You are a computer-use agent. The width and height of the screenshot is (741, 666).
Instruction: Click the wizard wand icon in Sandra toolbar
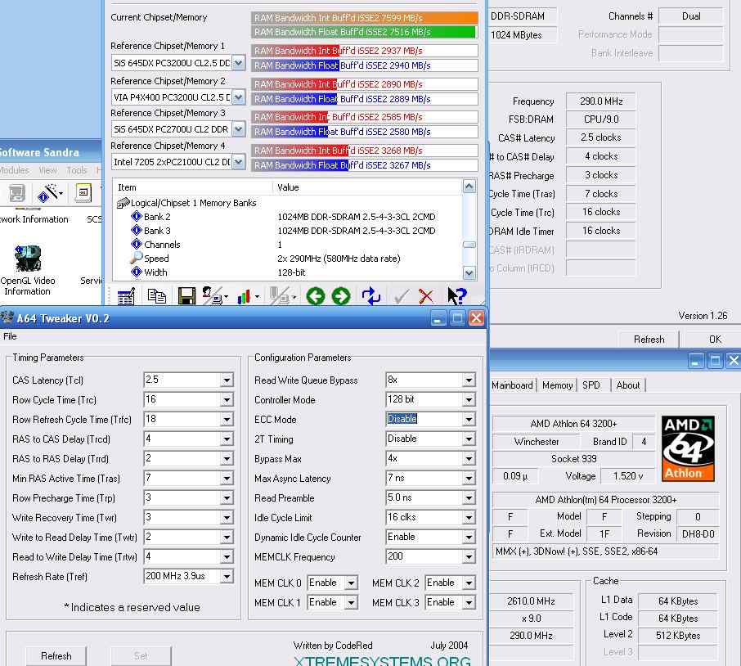point(50,193)
